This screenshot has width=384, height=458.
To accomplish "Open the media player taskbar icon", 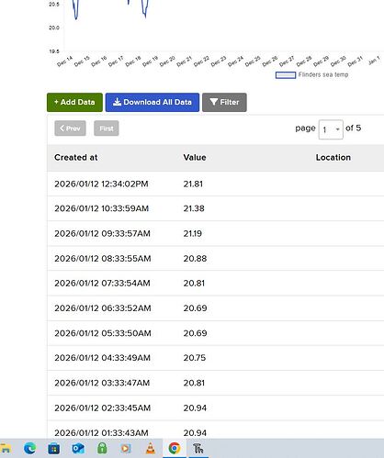I will click(125, 449).
